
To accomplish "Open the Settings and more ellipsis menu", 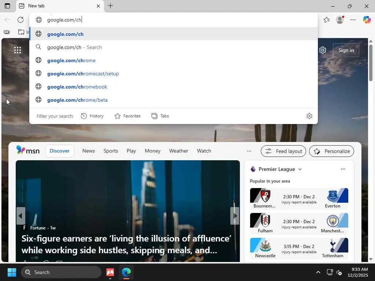I will point(353,20).
